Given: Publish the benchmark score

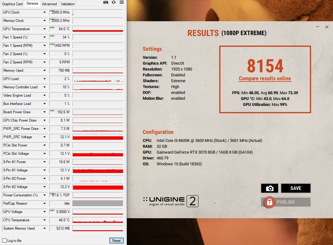Looking at the screenshot, I should 286,202.
